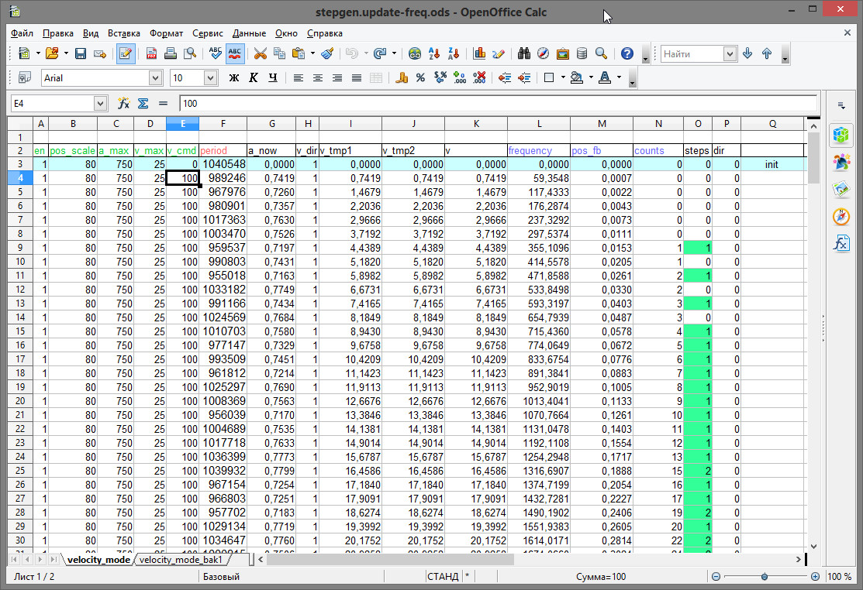Select column header L
863x590 pixels.
(539, 124)
